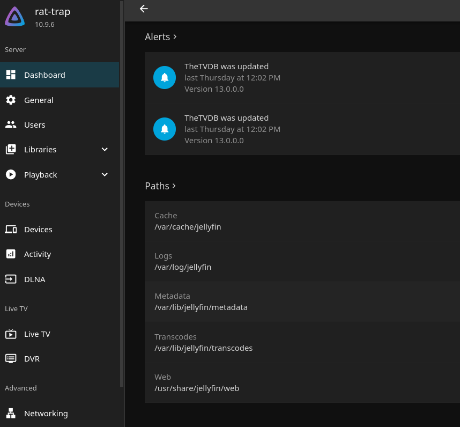This screenshot has width=460, height=427.
Task: Open the Paths section heading link
Action: coord(160,186)
